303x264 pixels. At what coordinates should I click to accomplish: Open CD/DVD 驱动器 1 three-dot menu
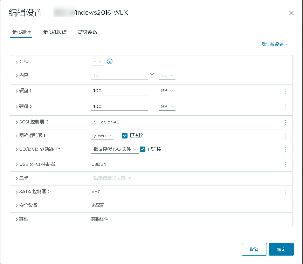pyautogui.click(x=285, y=150)
